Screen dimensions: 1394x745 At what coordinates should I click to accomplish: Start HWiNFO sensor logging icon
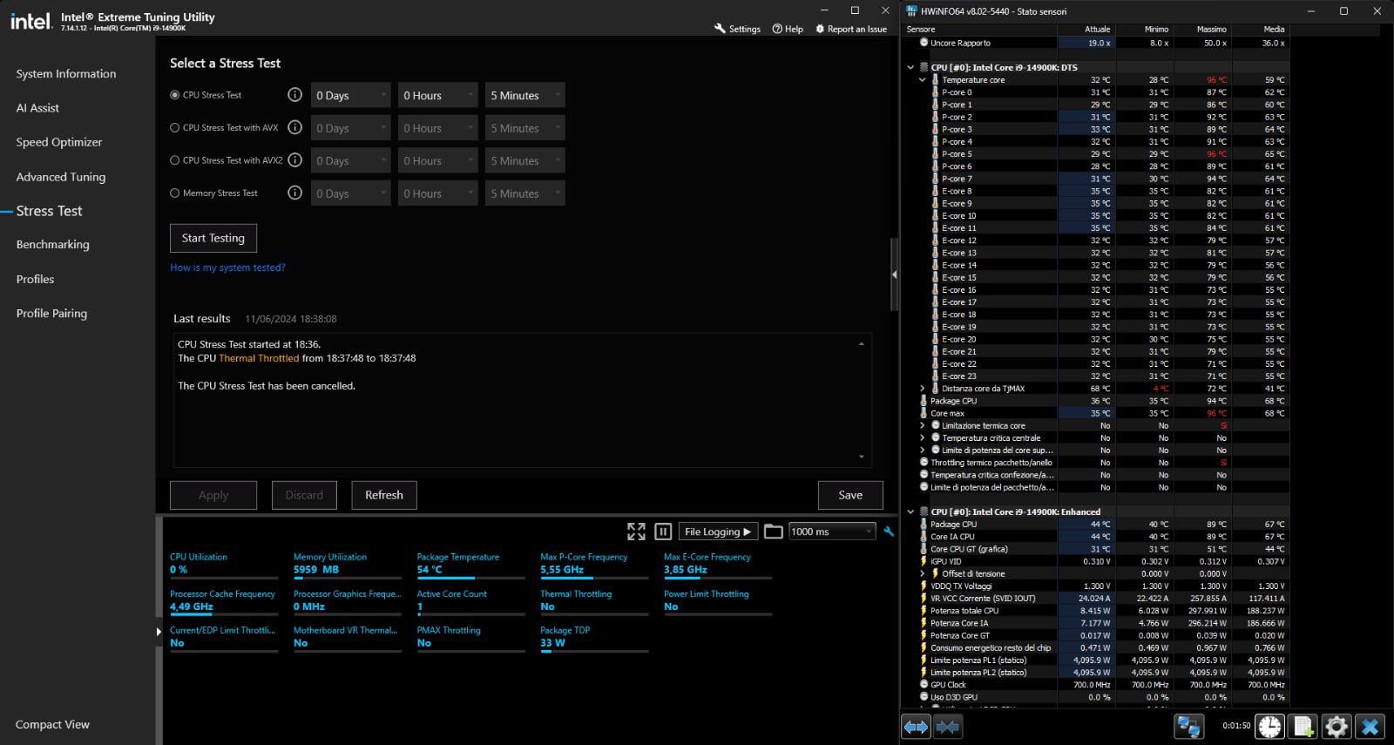[1303, 727]
